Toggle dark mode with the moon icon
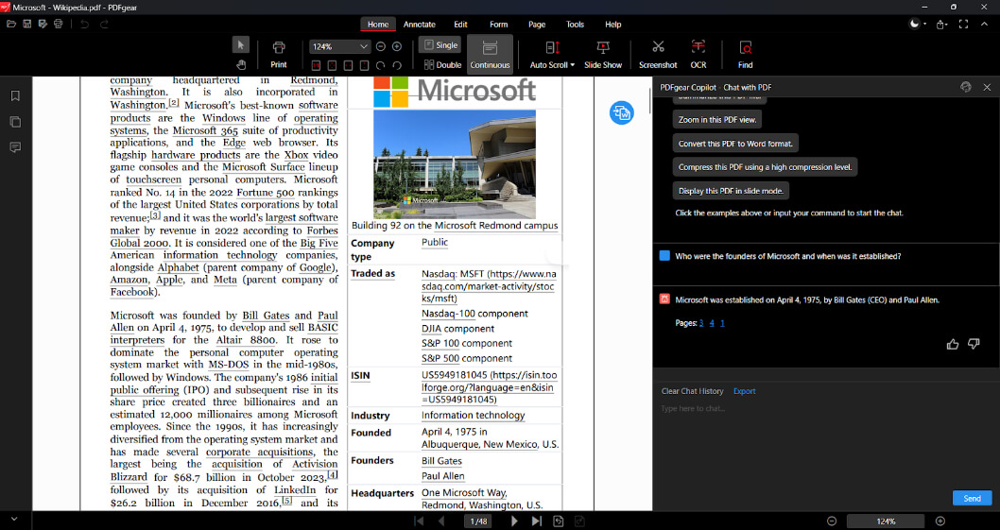The height and width of the screenshot is (530, 1000). pos(917,25)
